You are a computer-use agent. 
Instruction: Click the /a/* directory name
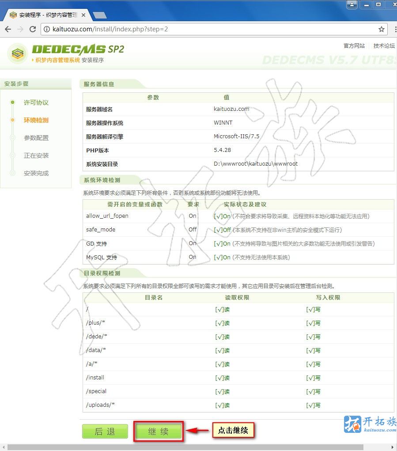pos(91,364)
